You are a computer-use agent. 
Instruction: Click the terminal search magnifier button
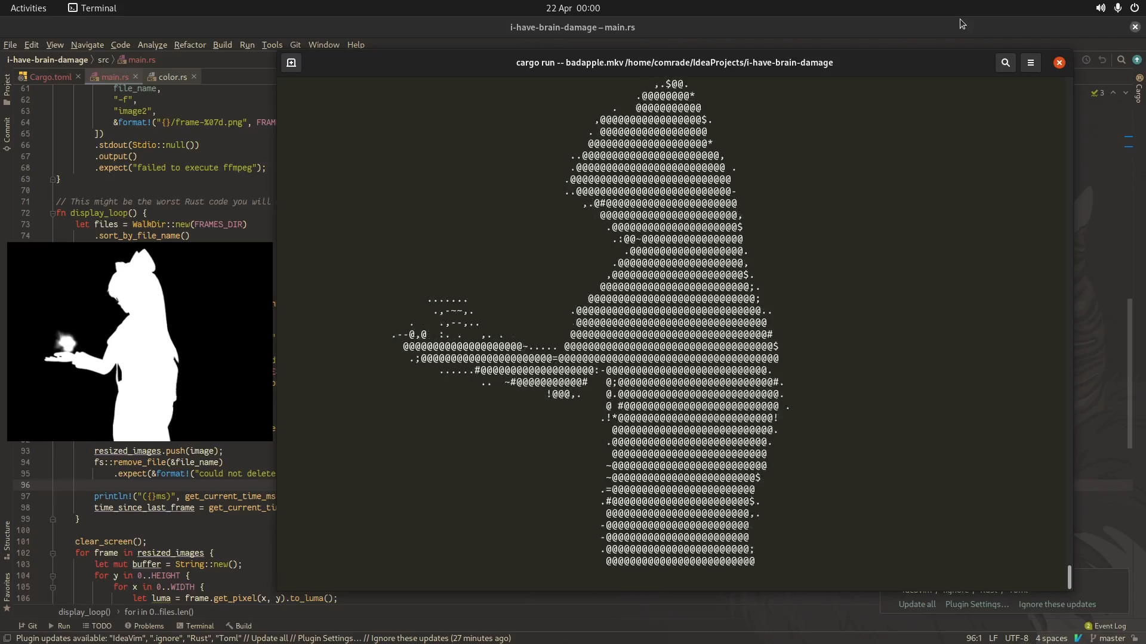(1006, 63)
